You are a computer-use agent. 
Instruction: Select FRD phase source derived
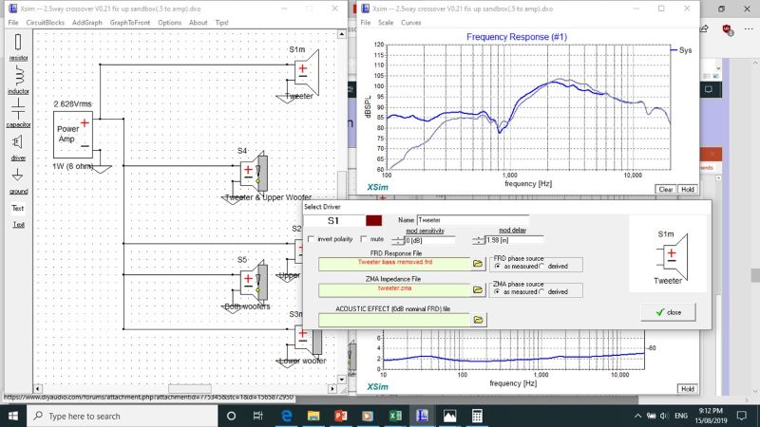pyautogui.click(x=541, y=267)
